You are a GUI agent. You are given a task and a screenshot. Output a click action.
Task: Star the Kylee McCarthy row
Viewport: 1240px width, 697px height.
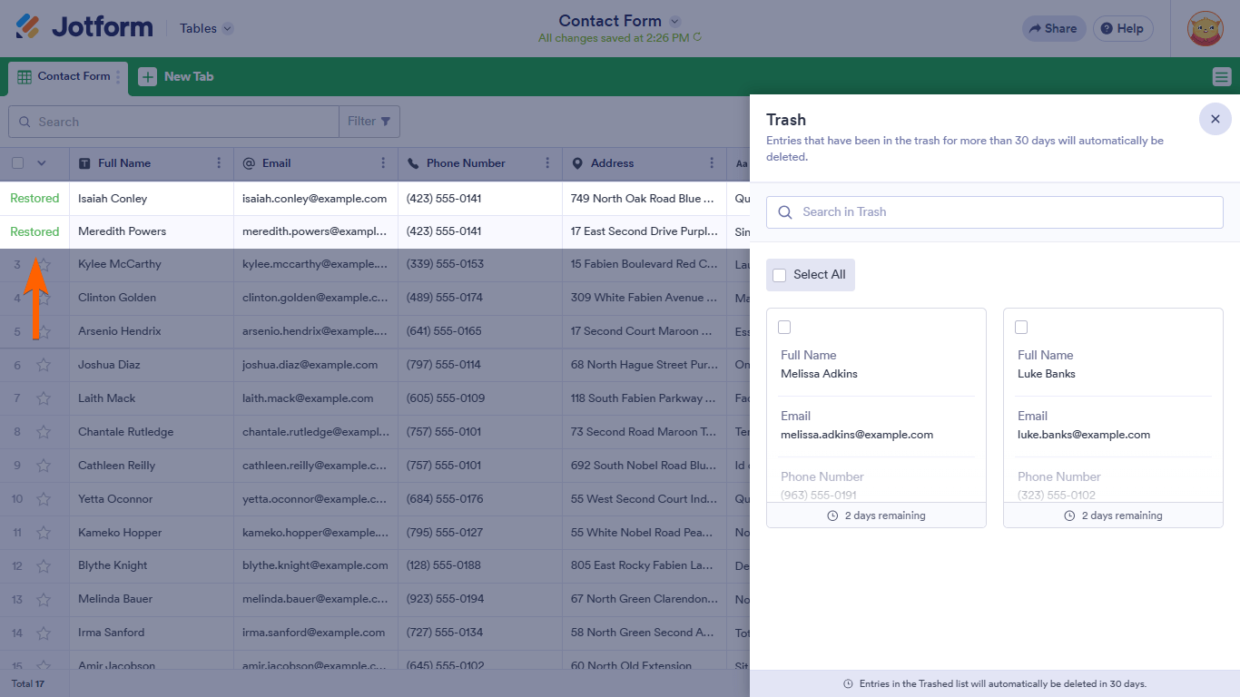44,265
